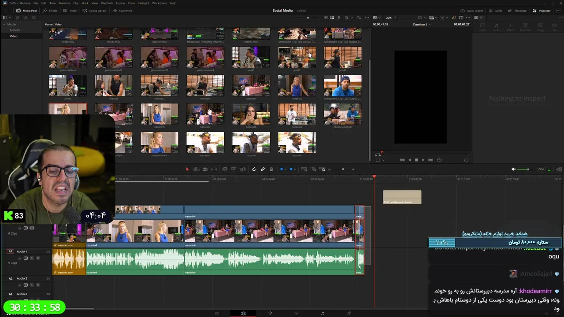Viewport: 564px width, 317px height.
Task: Toggle the Media Pool panel button
Action: pos(26,11)
